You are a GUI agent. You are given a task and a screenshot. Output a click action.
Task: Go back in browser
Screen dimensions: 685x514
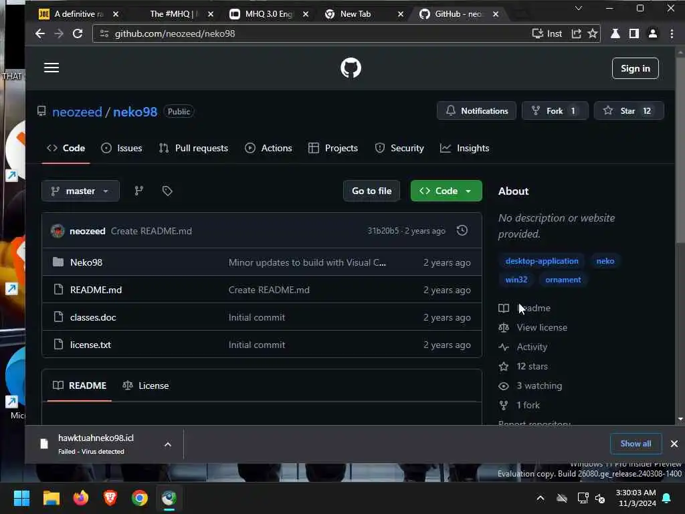tap(39, 33)
